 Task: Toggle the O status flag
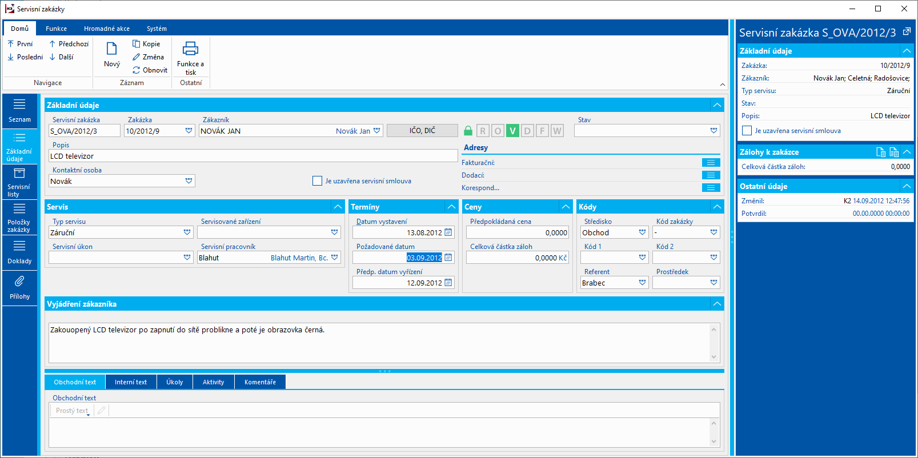click(x=498, y=131)
